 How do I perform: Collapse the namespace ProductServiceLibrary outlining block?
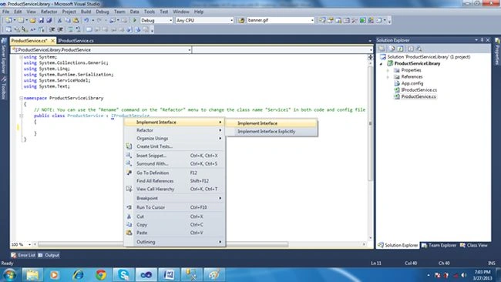[x=21, y=98]
